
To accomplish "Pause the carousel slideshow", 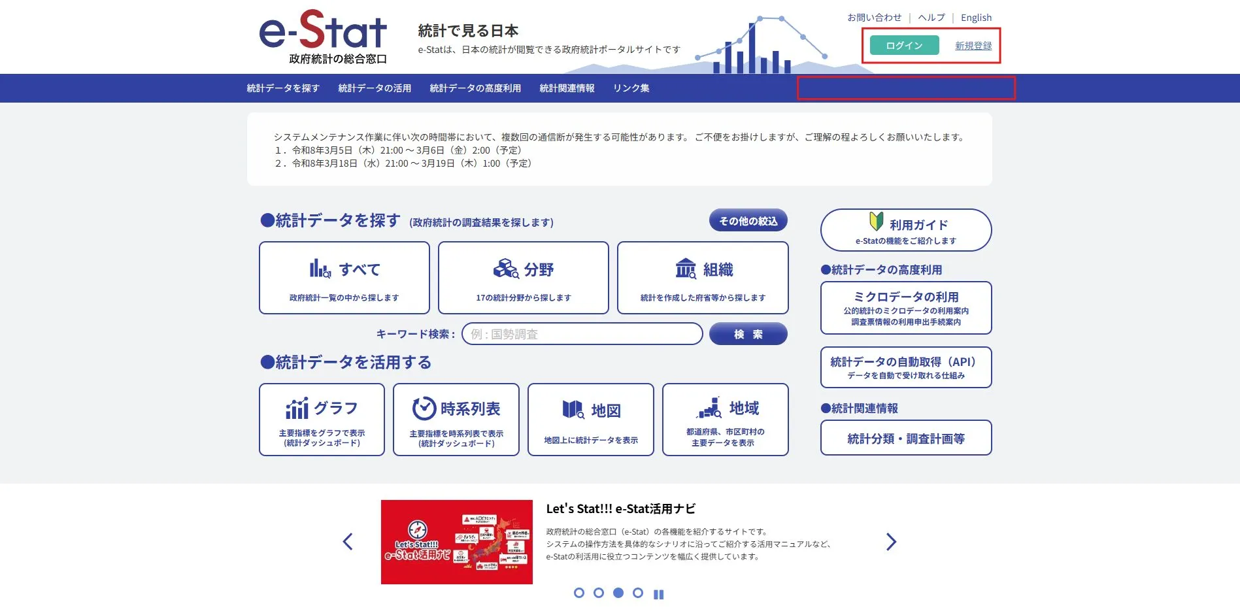I will click(x=659, y=594).
